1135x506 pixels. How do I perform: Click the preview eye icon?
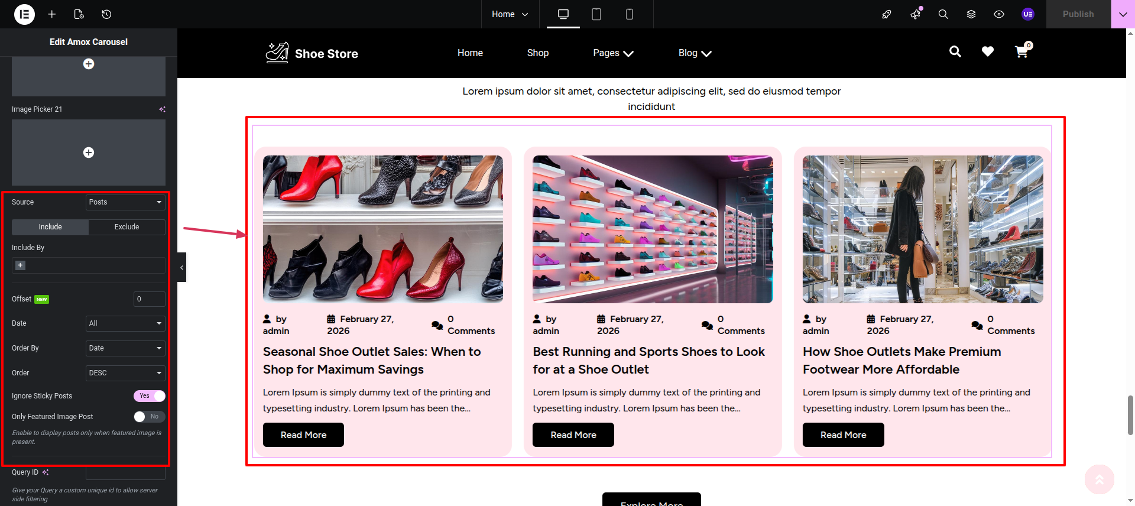click(x=999, y=14)
